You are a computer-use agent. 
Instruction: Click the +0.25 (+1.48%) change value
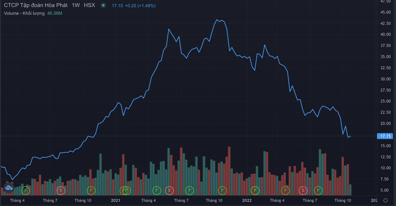140,6
